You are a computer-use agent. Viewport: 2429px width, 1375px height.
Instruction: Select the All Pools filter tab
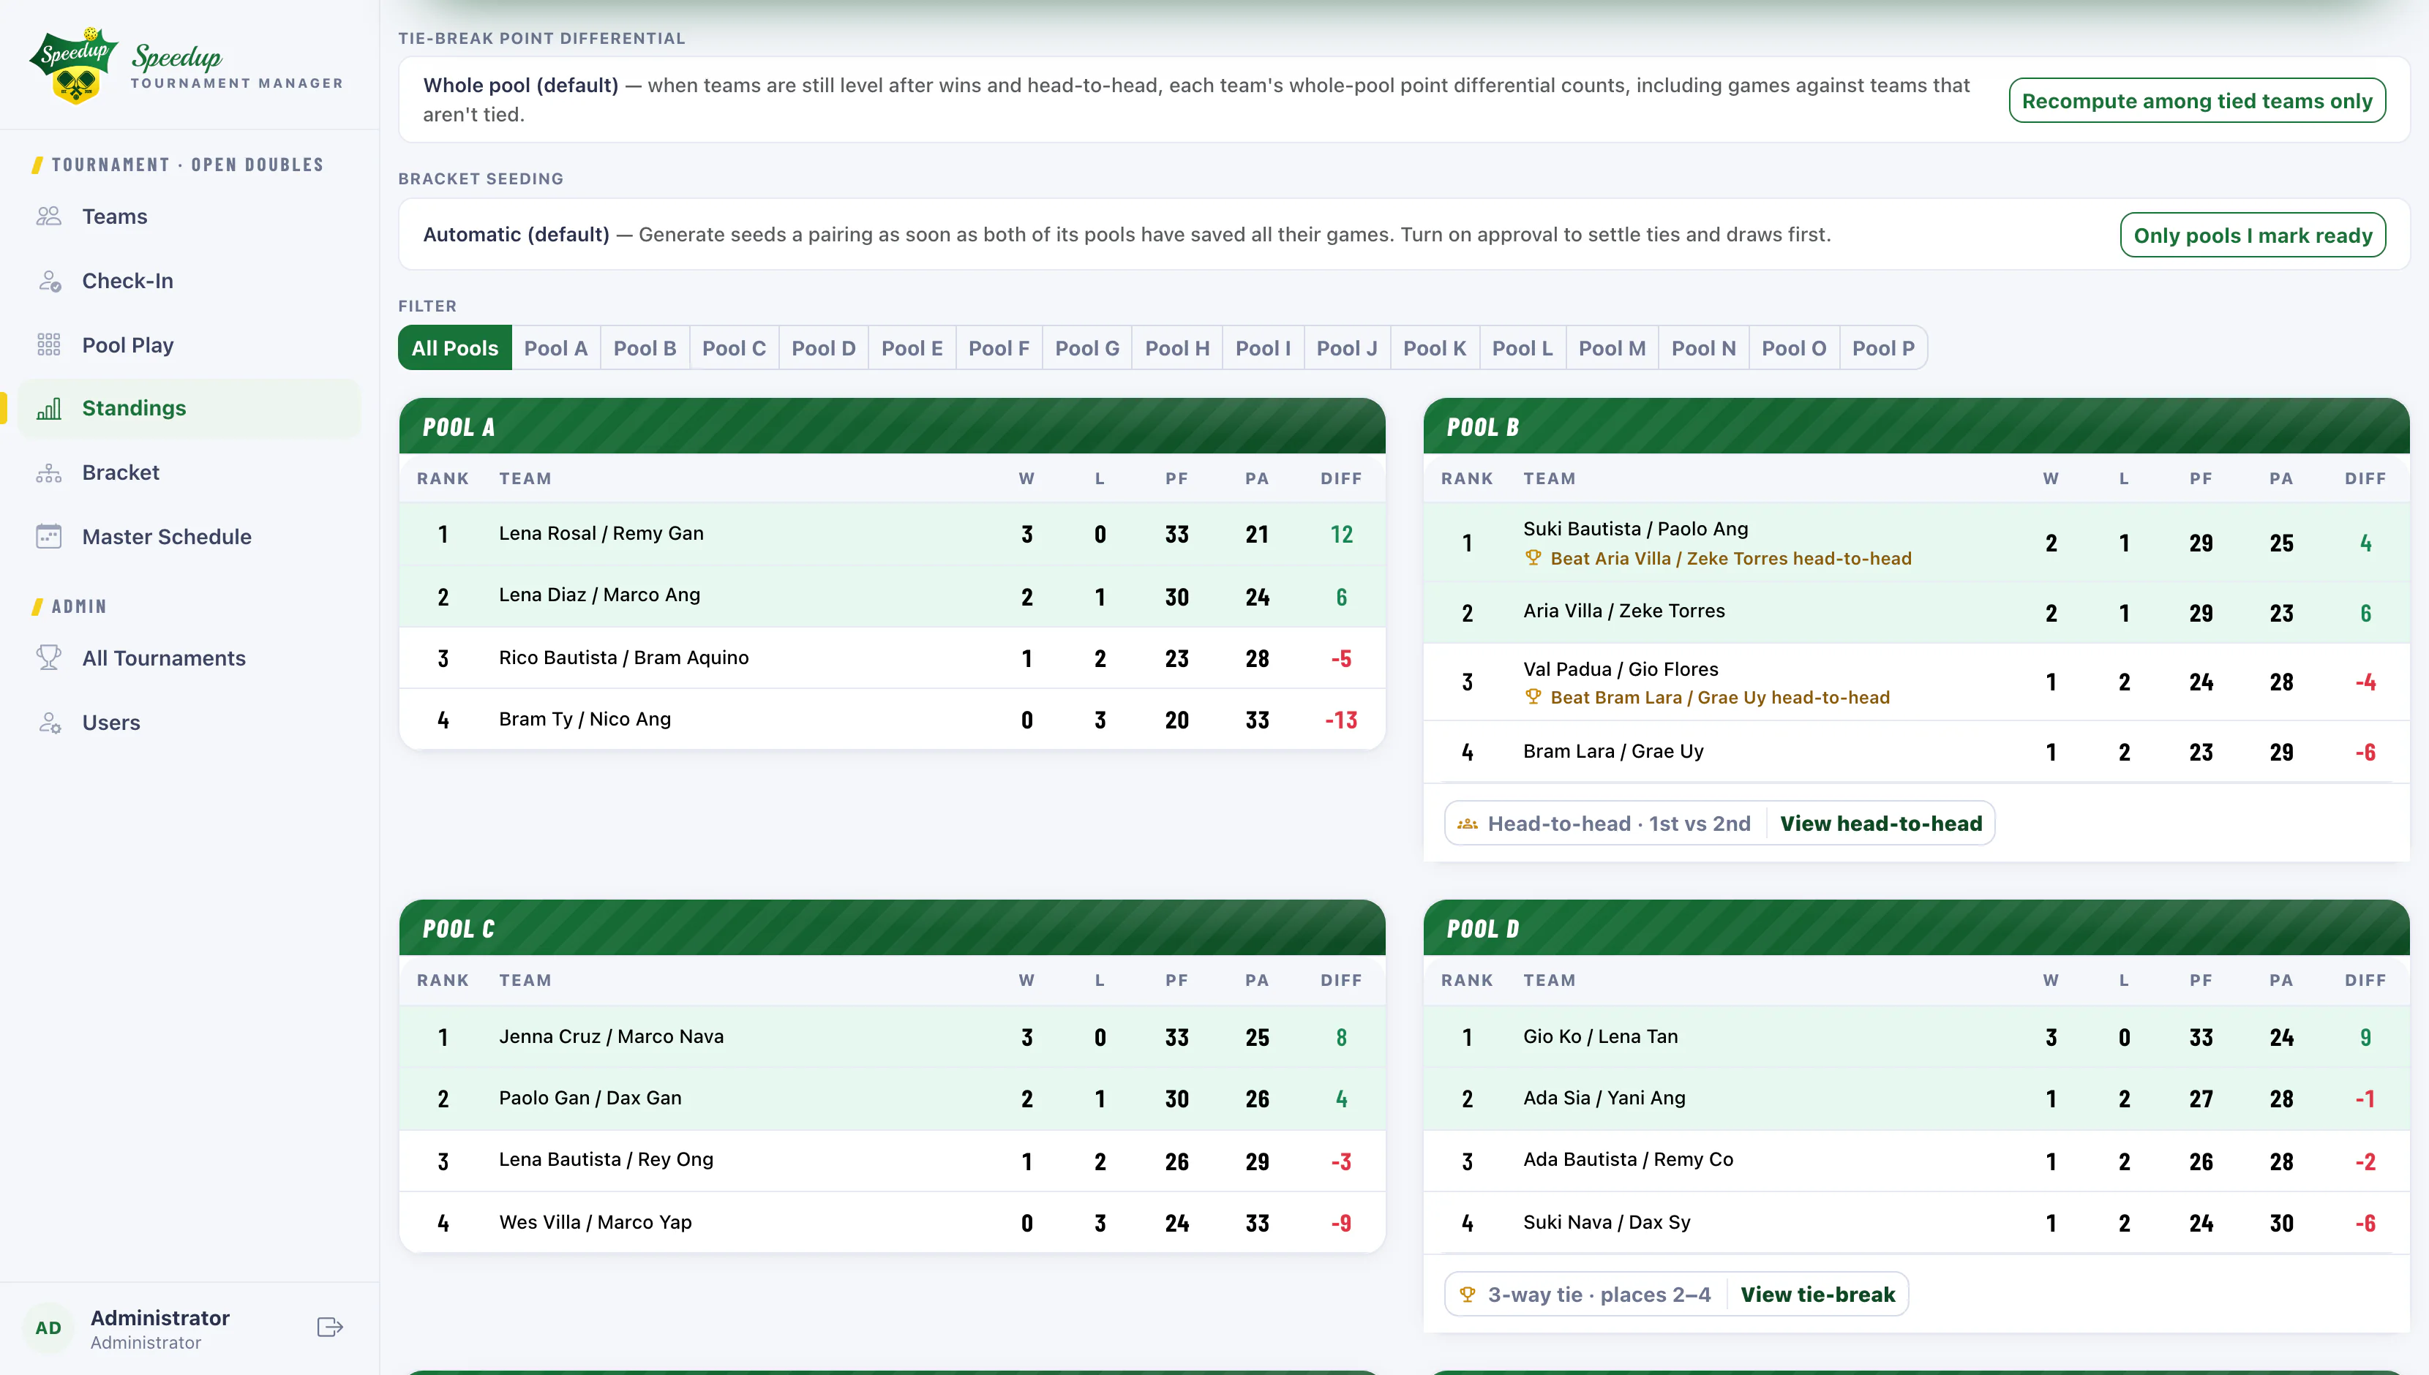click(x=454, y=347)
